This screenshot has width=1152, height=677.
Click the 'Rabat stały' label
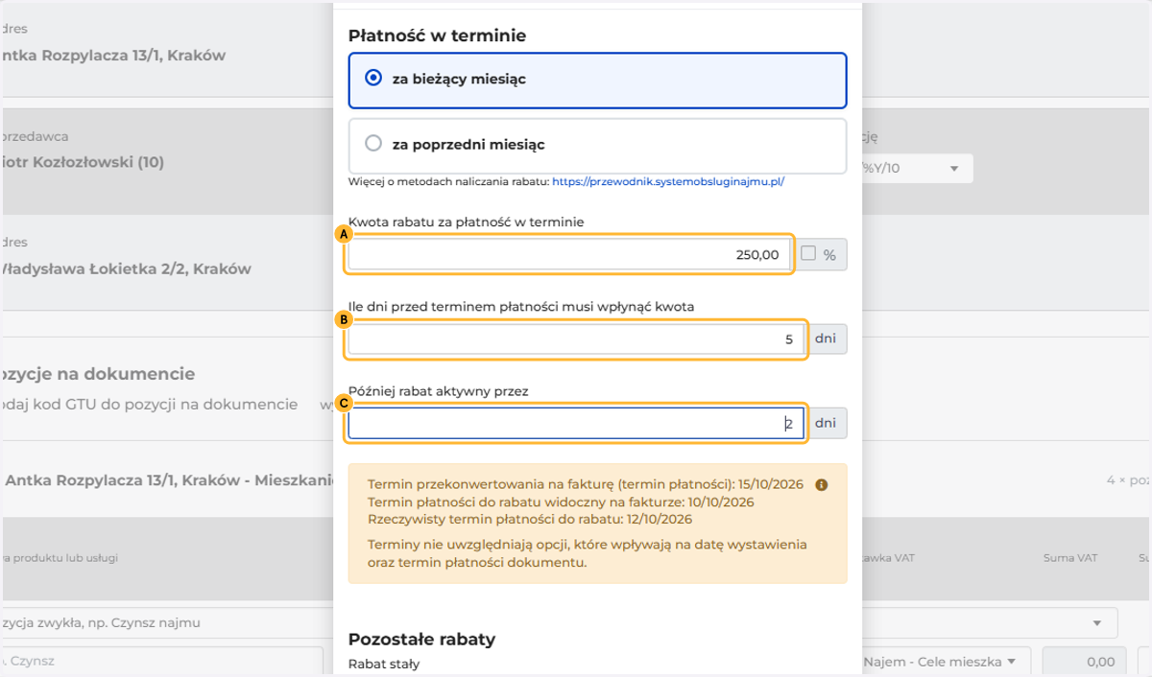coord(384,664)
